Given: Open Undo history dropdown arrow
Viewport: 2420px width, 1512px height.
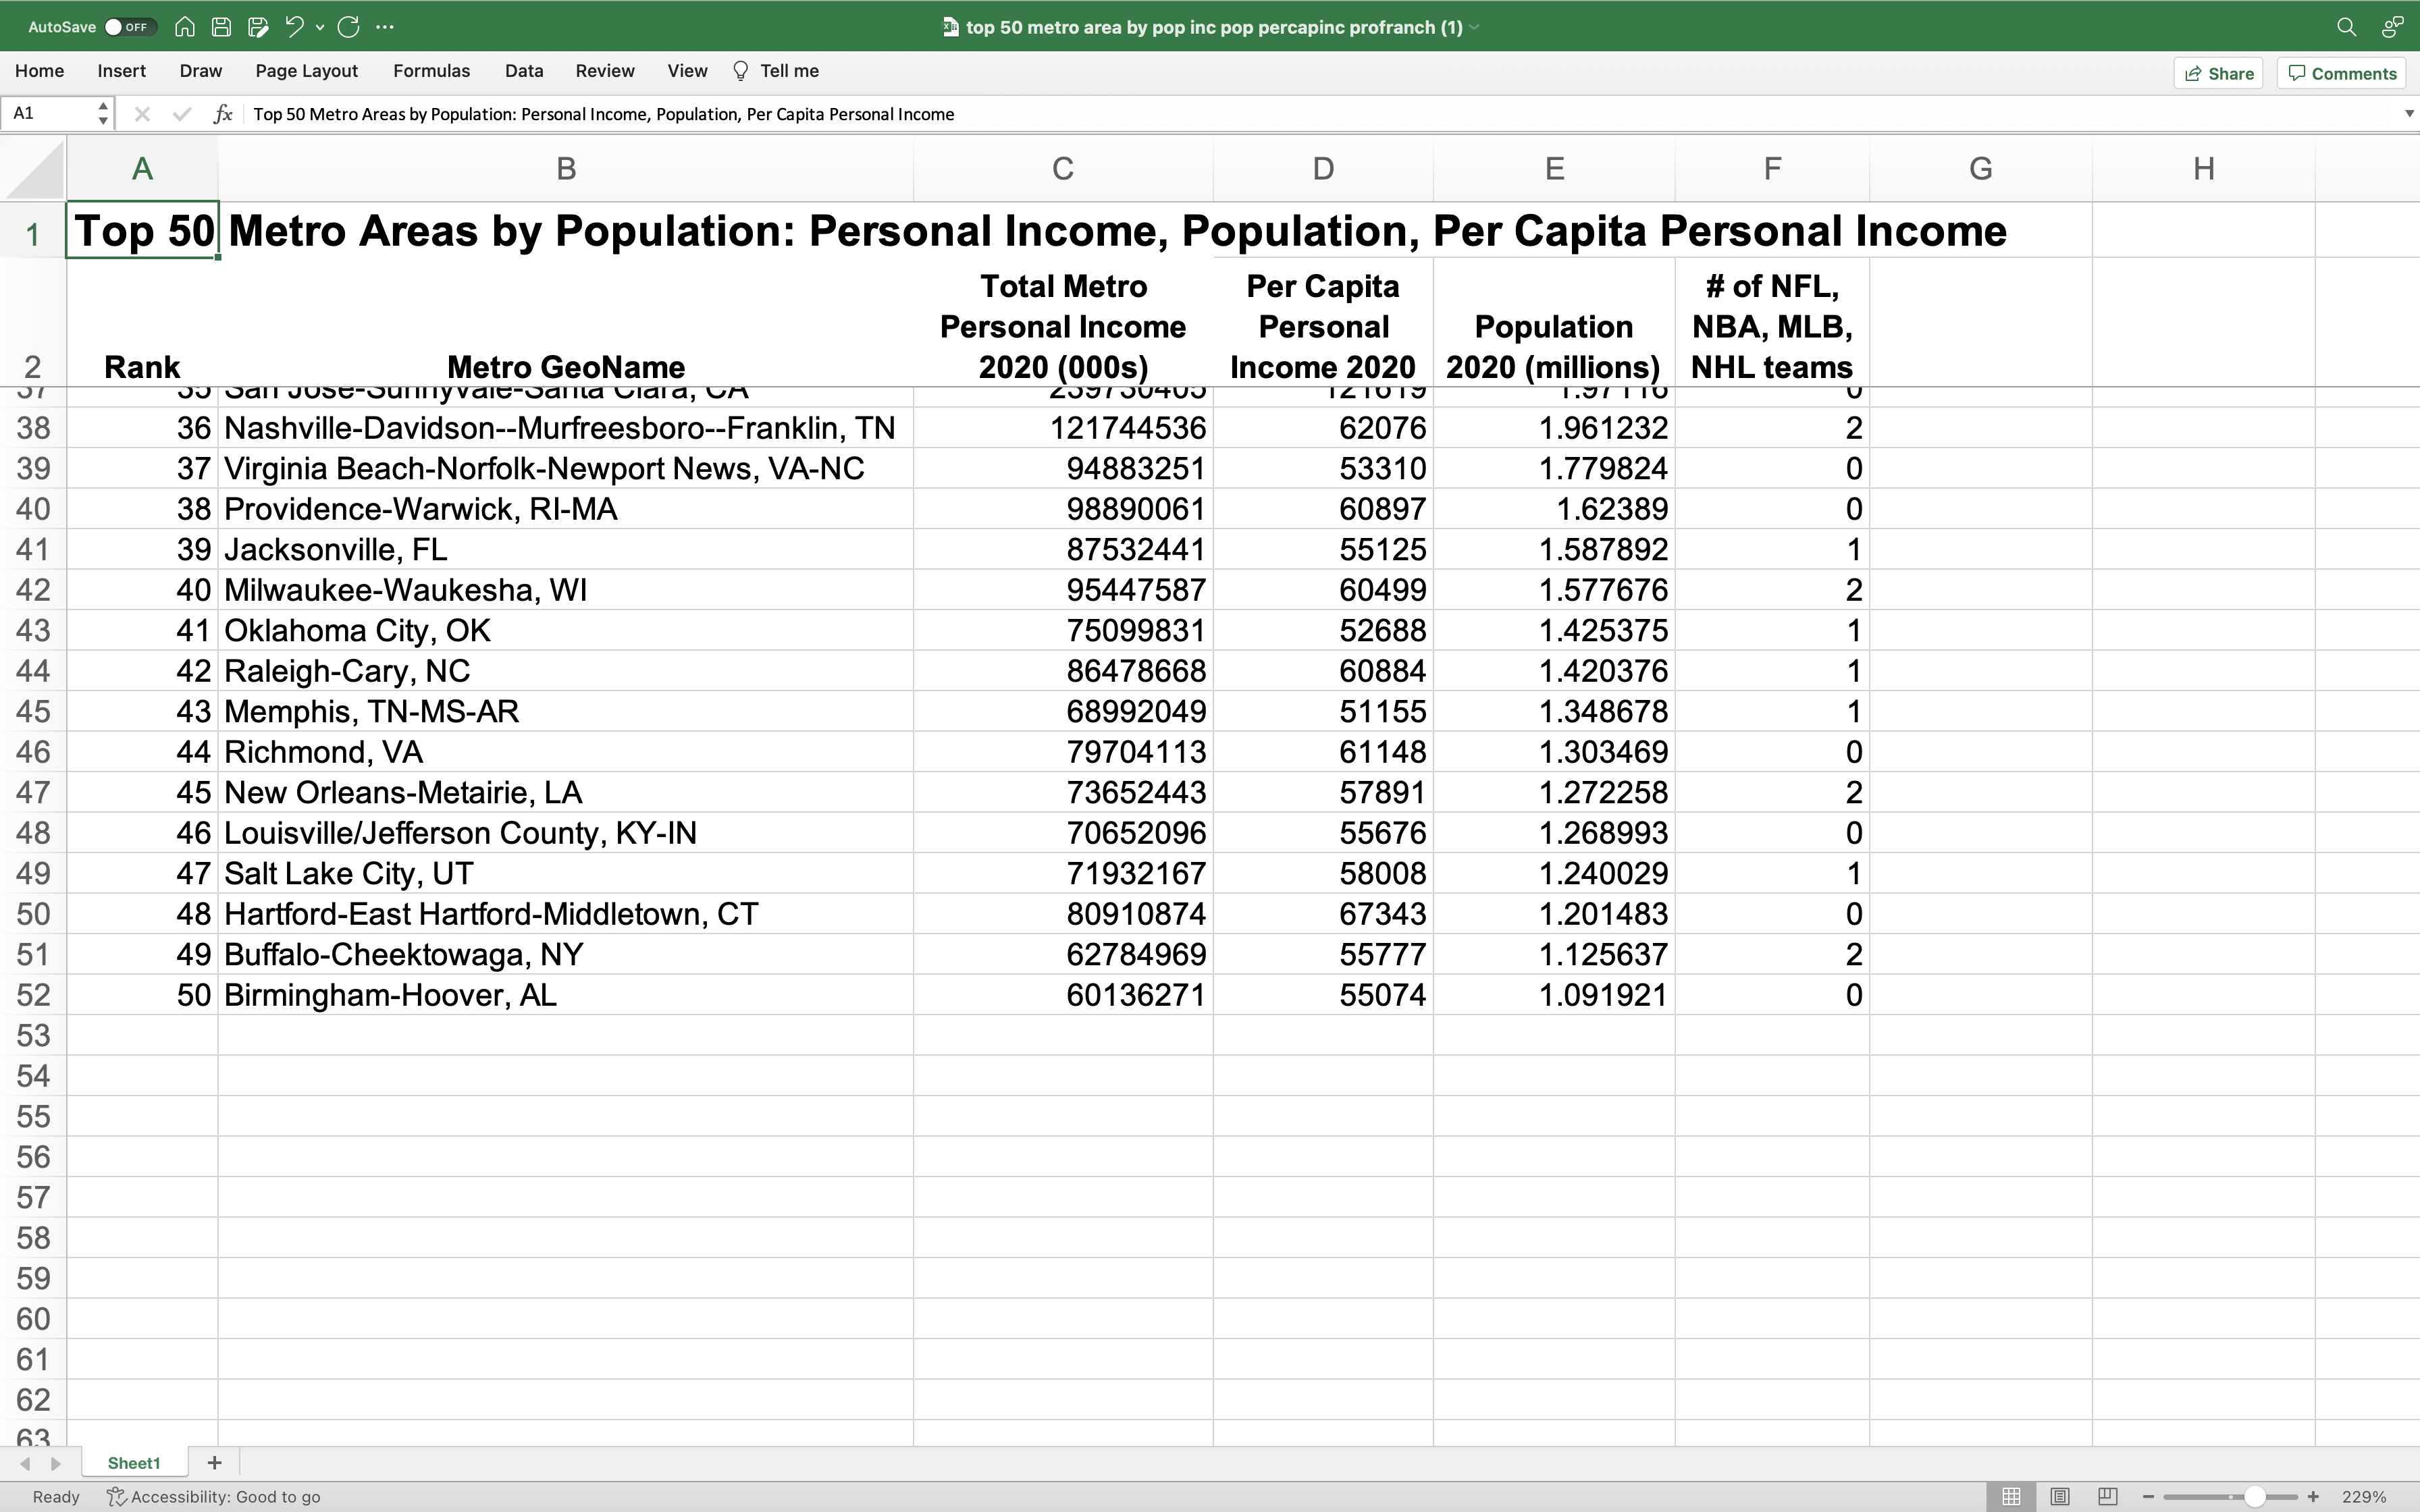Looking at the screenshot, I should [x=320, y=27].
